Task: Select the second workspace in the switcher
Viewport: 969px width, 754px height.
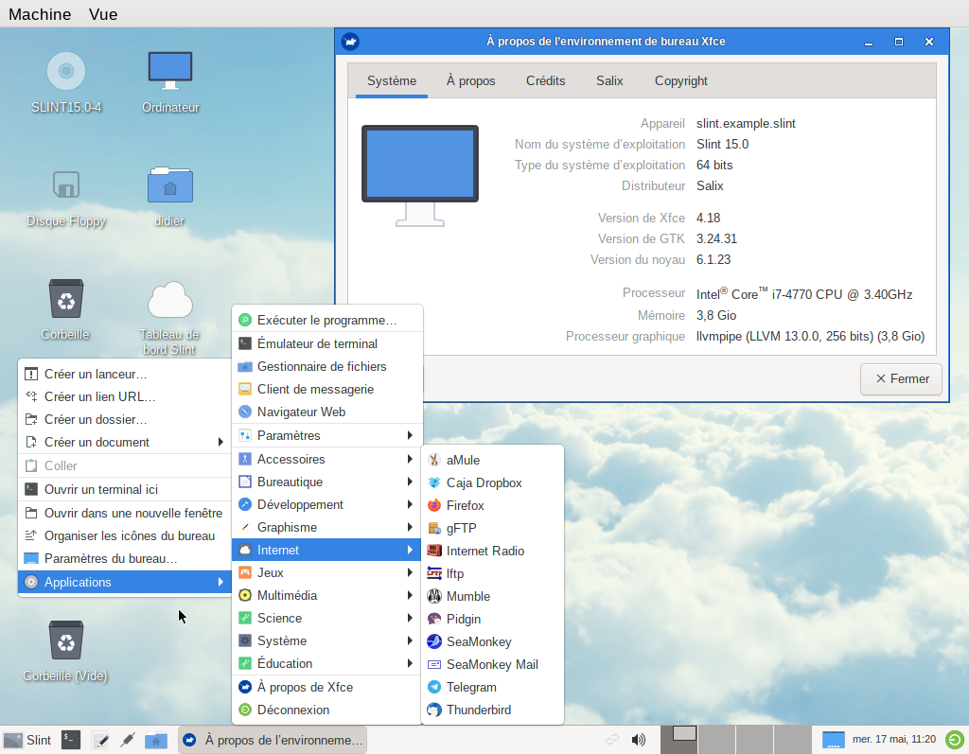Action: [x=716, y=740]
